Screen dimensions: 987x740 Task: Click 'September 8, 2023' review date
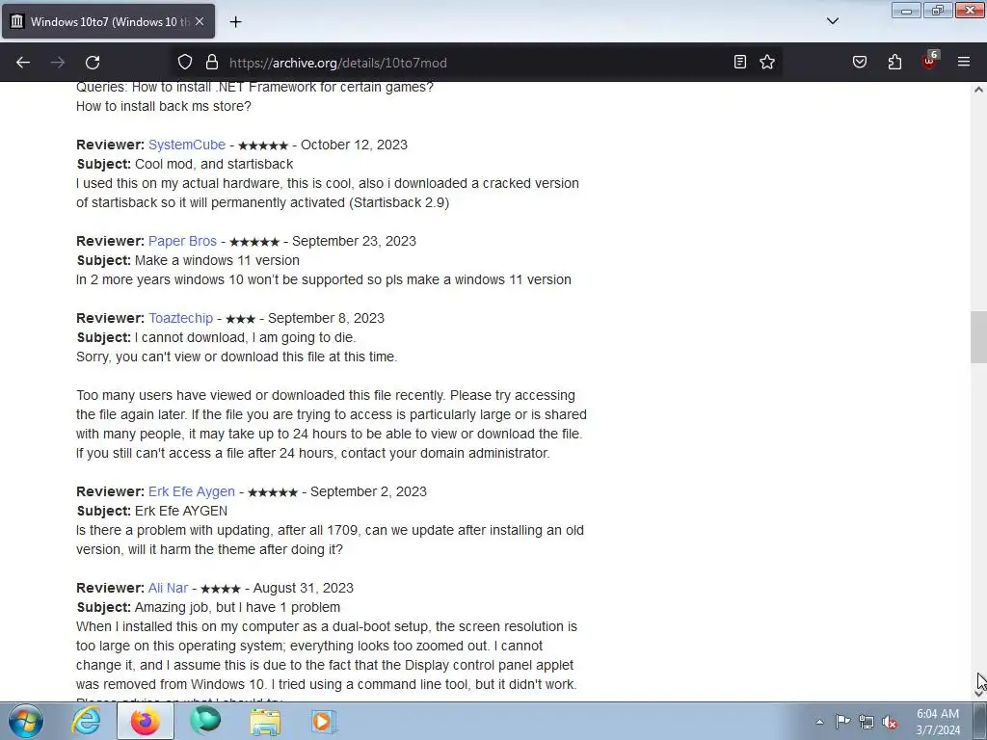(326, 318)
